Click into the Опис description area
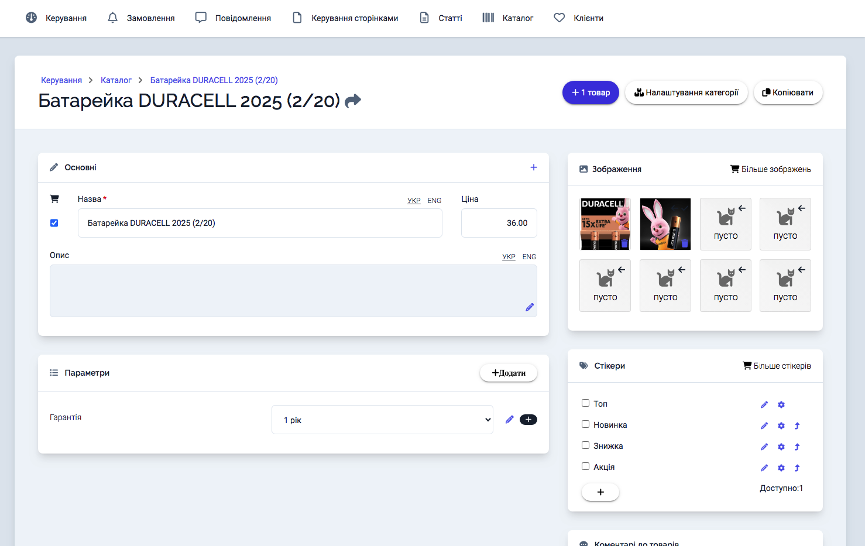Screen dimensions: 865x546 coord(293,291)
